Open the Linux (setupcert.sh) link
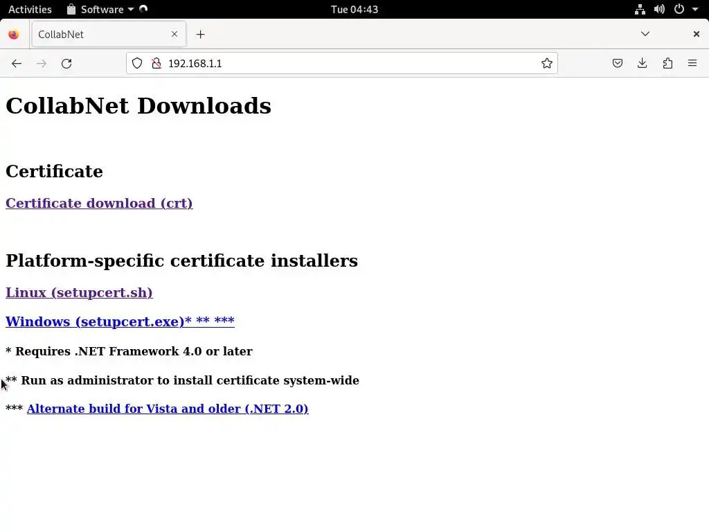 click(x=79, y=293)
